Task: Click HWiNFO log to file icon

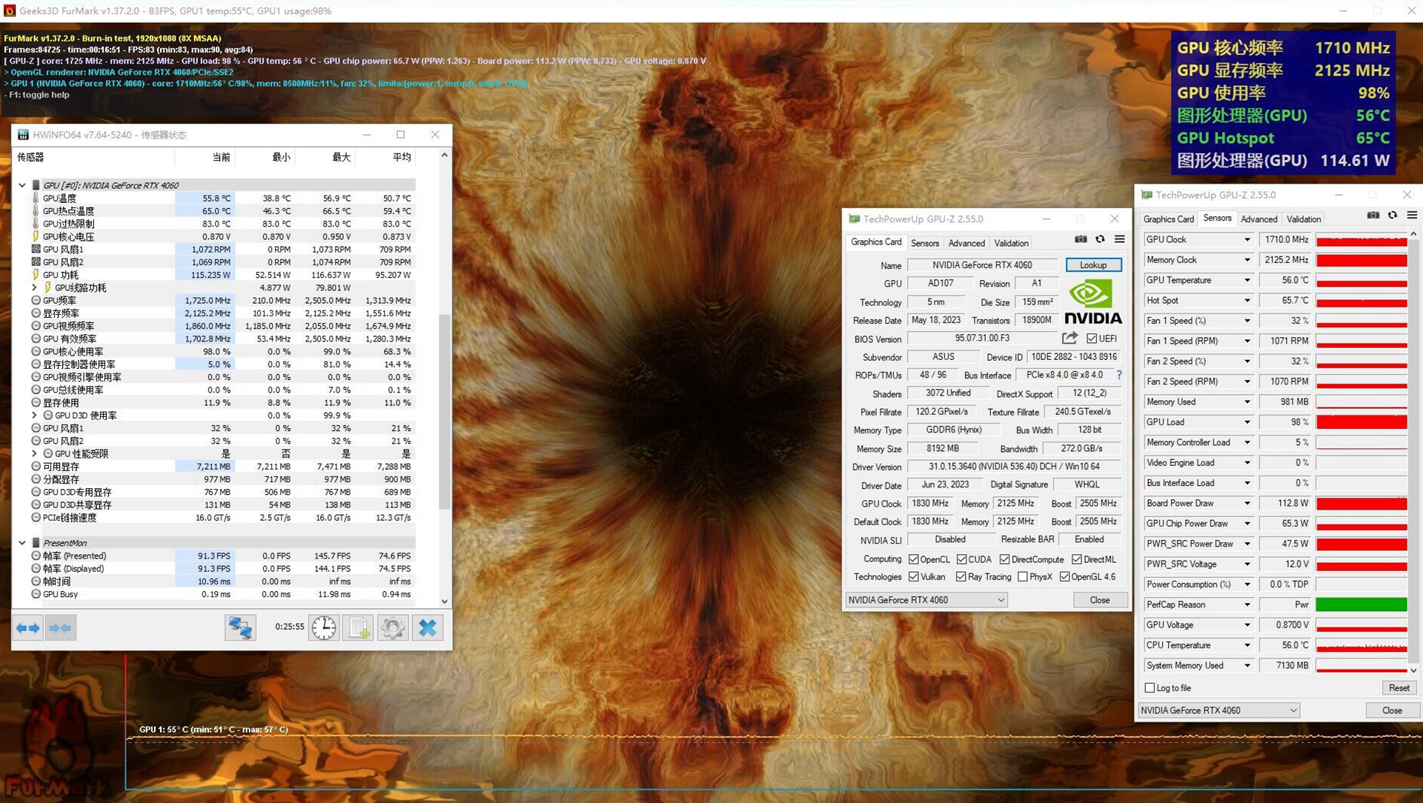Action: coord(359,627)
